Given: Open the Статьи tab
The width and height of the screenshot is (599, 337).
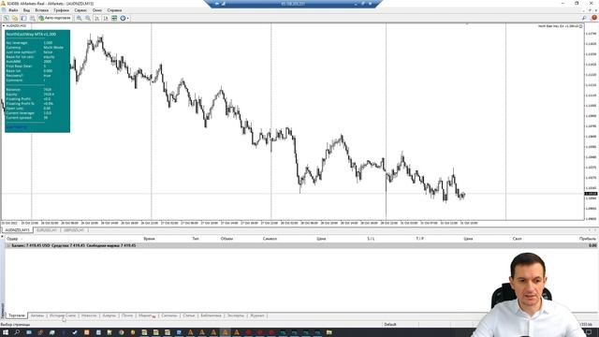Looking at the screenshot, I should pos(189,315).
